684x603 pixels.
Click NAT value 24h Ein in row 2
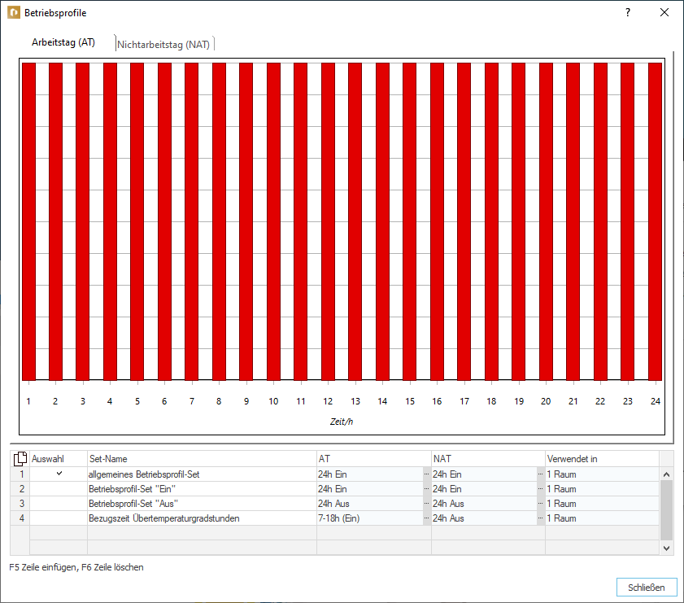click(x=447, y=489)
